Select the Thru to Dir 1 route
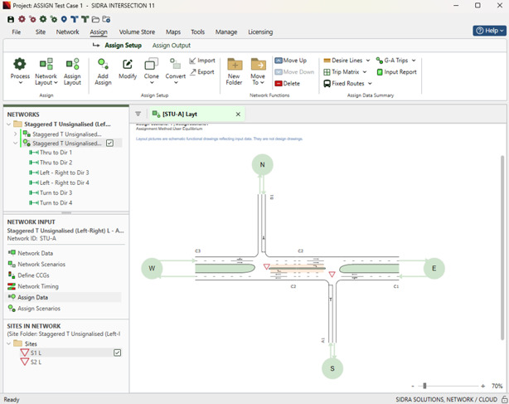 point(51,153)
